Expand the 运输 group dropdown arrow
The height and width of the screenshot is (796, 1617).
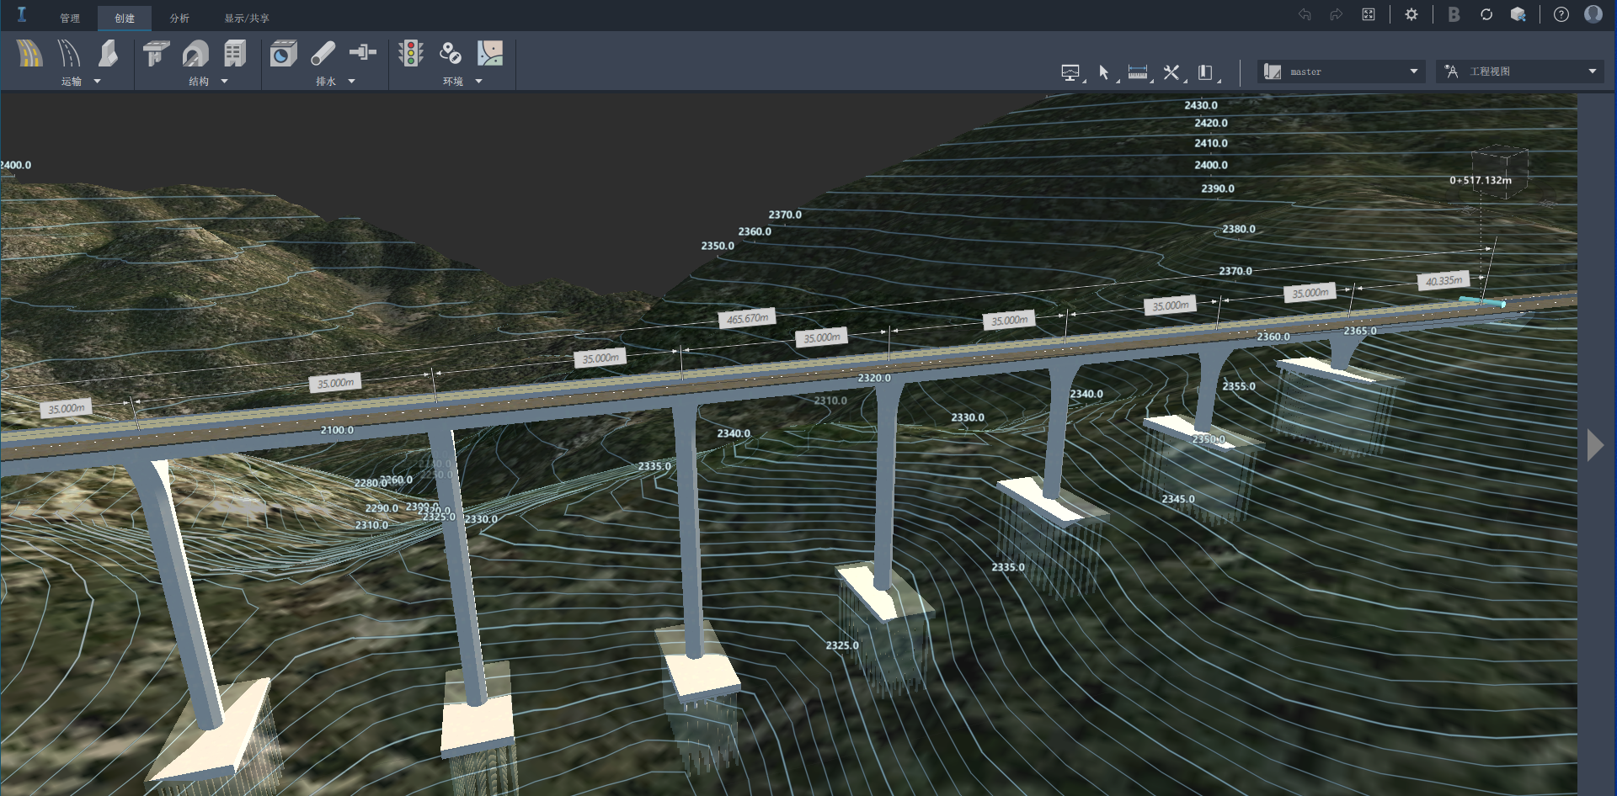(97, 82)
